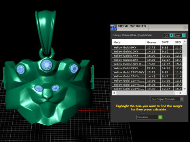Select the Yellow Gold 22KY:9KY row

147,72
